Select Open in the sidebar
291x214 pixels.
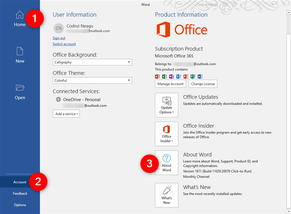tap(20, 92)
